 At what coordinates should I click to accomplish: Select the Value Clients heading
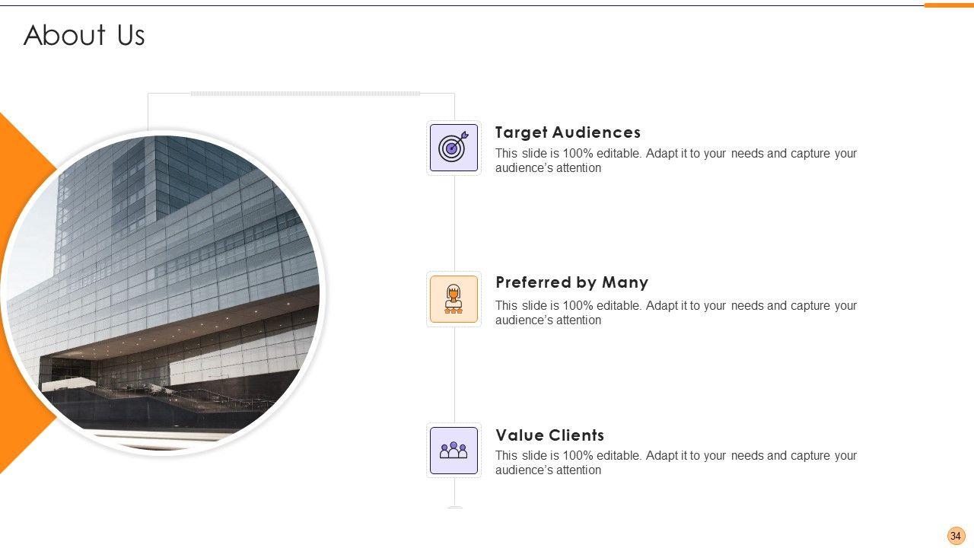(x=549, y=435)
